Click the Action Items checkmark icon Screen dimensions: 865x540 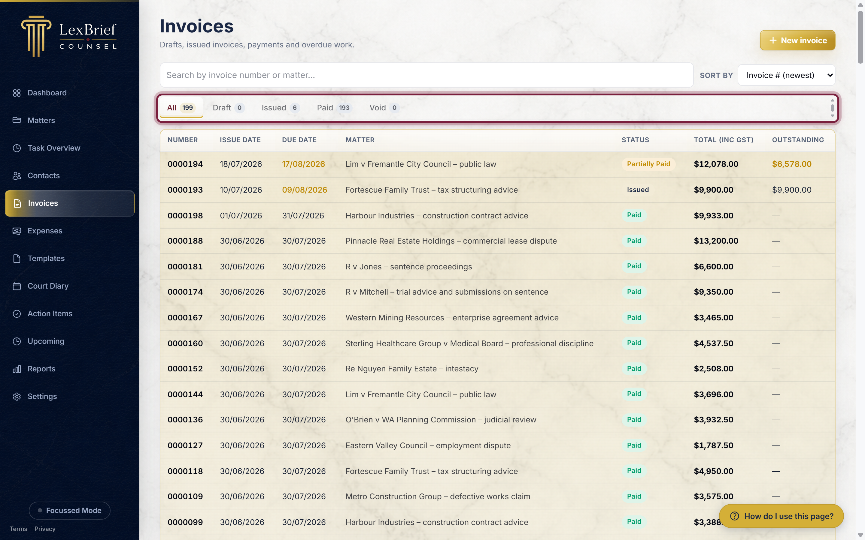[x=17, y=313]
